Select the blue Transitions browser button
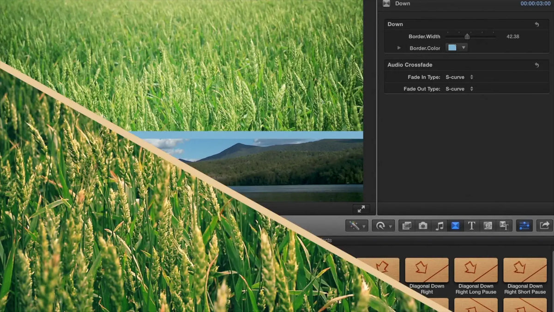The image size is (554, 312). [x=455, y=226]
